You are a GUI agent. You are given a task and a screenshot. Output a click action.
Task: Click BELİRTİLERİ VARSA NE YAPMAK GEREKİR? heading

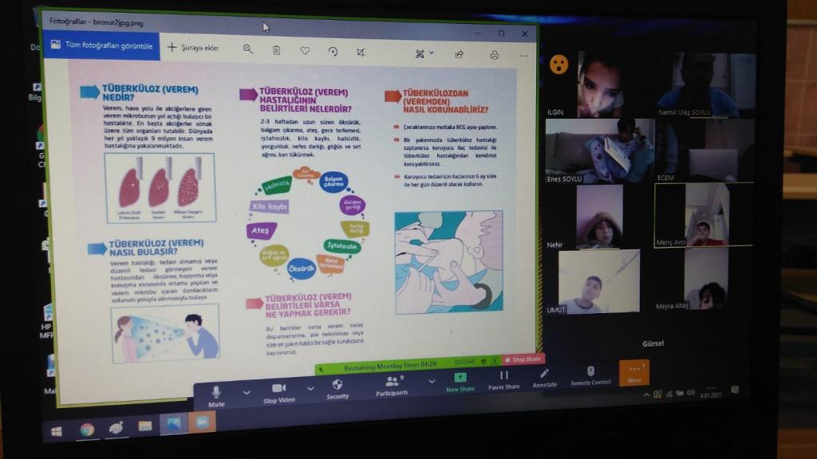308,304
